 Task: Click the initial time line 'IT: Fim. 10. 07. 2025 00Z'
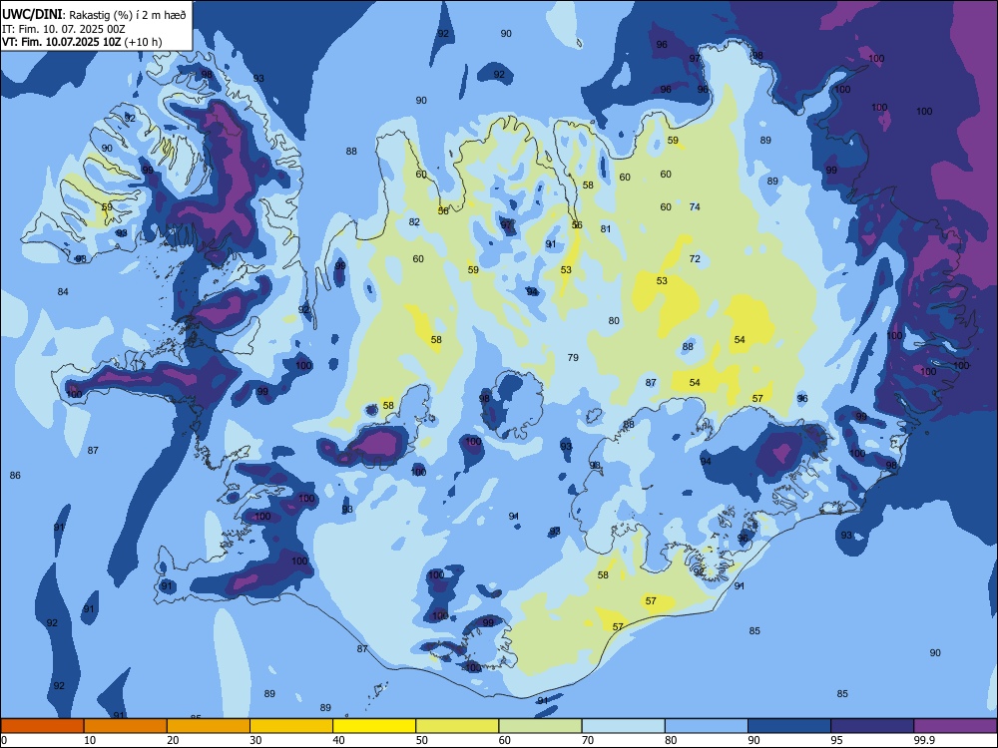(x=63, y=29)
